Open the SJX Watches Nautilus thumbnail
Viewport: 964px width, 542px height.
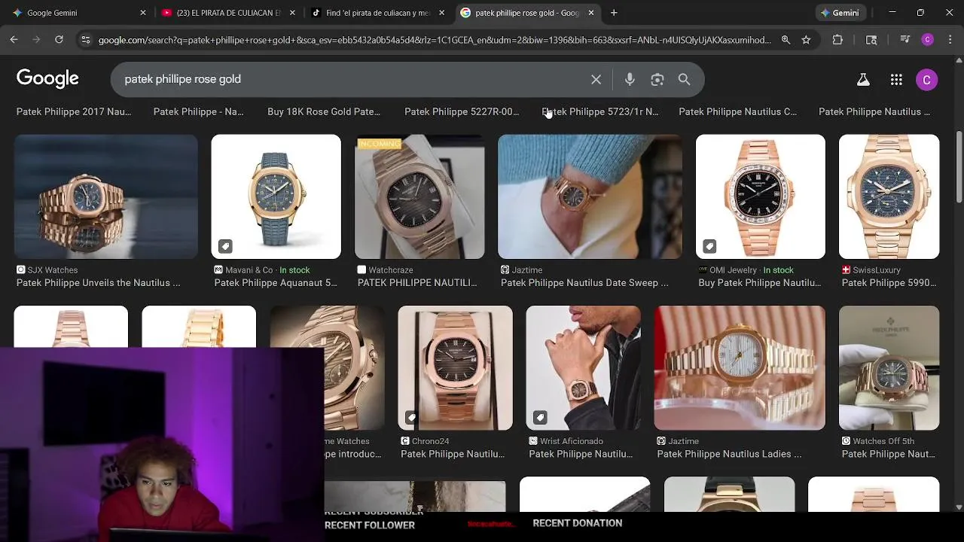pos(106,196)
